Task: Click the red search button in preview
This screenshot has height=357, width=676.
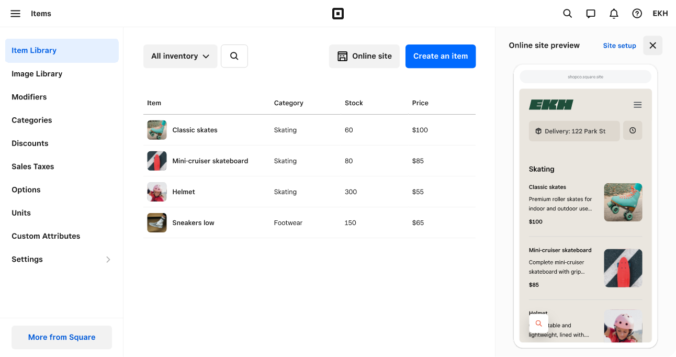Action: click(538, 323)
